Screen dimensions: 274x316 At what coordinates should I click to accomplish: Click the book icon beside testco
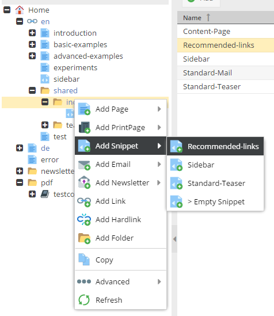coord(45,195)
